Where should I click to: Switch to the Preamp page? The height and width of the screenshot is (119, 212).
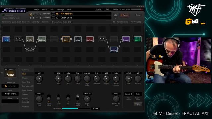pyautogui.click(x=25, y=78)
